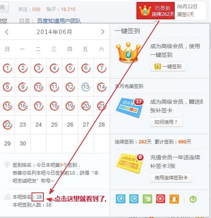Open the 本吧排名 28 link
Image resolution: width=211 pixels, height=218 pixels.
(38, 197)
